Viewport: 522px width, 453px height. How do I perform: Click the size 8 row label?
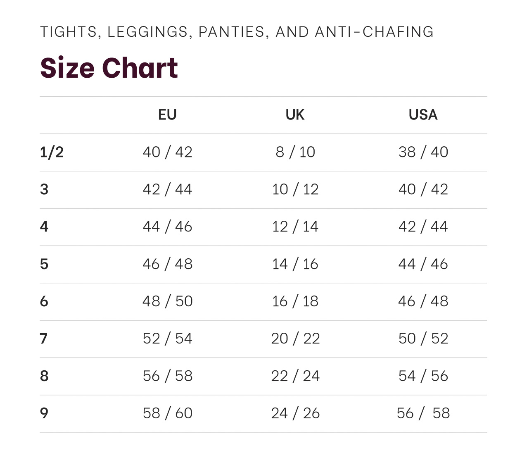pyautogui.click(x=44, y=376)
